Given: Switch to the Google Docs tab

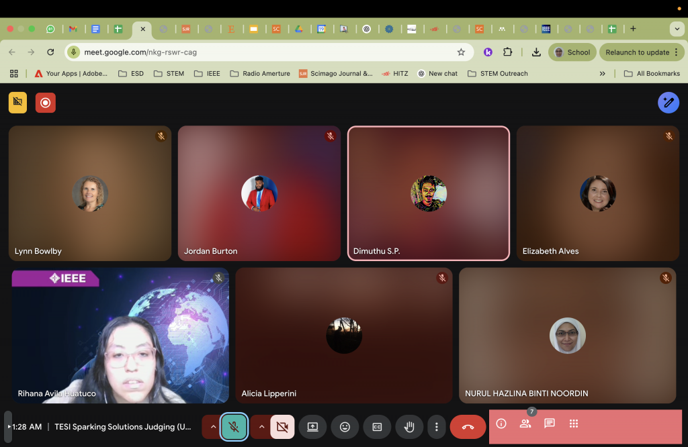Looking at the screenshot, I should click(95, 29).
